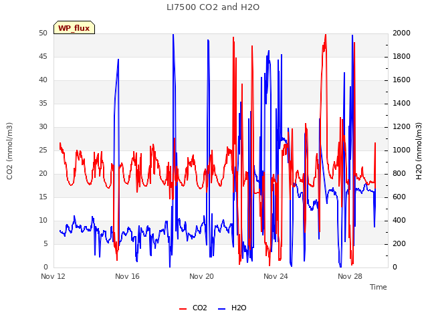Screen dimensions: 428x321
Task: Click the Time axis label
Action: [379, 287]
